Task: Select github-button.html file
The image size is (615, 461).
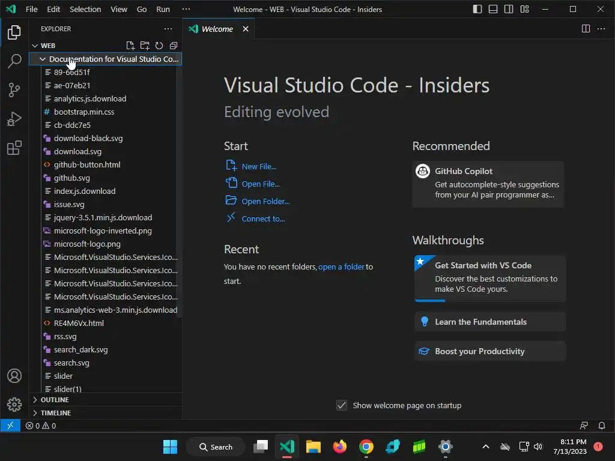Action: 106,164
